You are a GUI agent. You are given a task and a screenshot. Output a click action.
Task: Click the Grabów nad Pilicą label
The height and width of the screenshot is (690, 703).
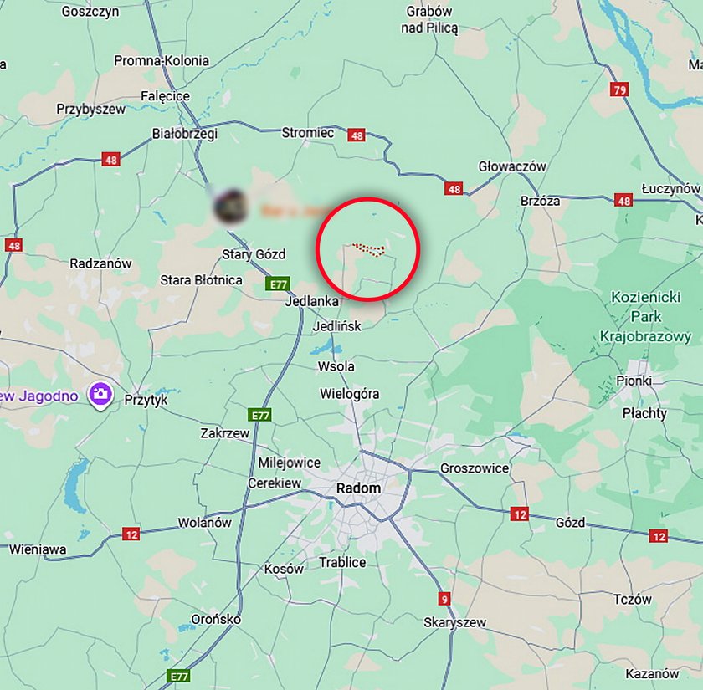point(429,19)
